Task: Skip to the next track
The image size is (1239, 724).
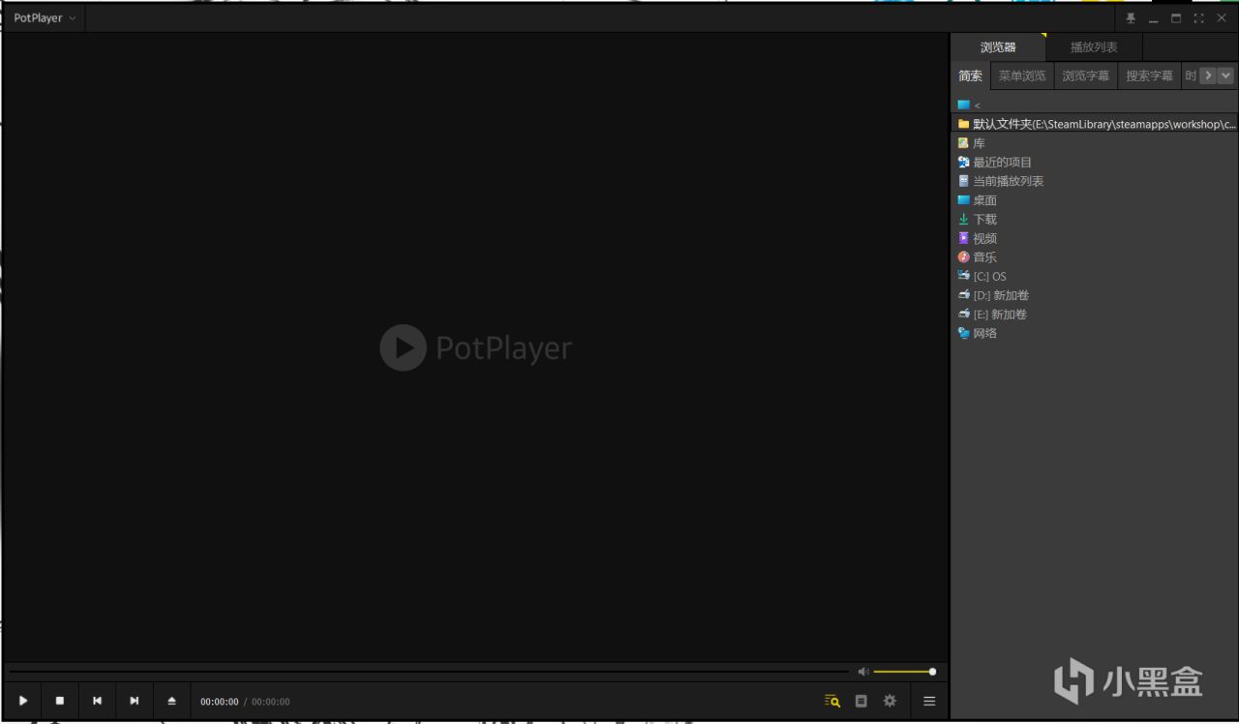Action: 135,701
